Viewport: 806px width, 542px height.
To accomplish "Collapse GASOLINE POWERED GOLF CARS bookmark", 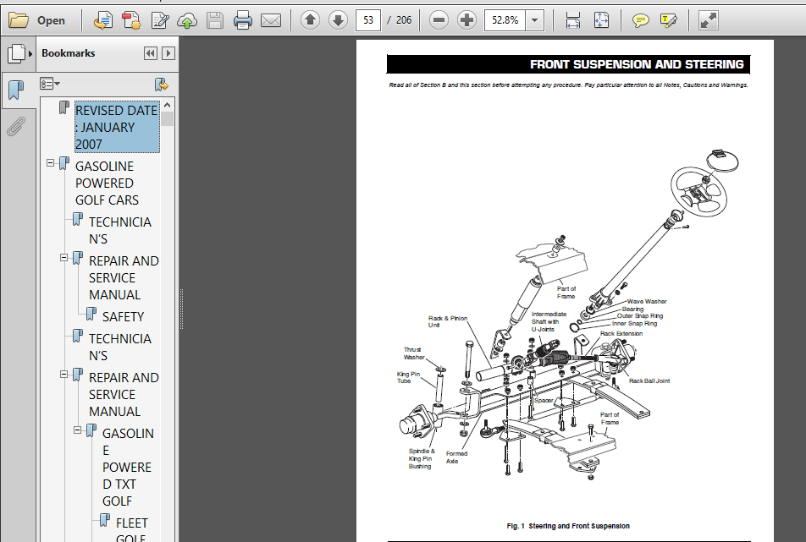I will (51, 162).
